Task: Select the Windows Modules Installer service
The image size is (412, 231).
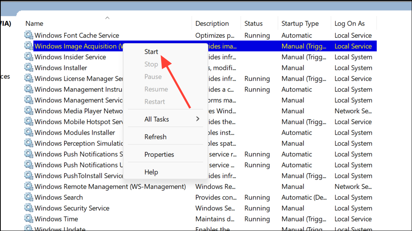Action: 74,133
